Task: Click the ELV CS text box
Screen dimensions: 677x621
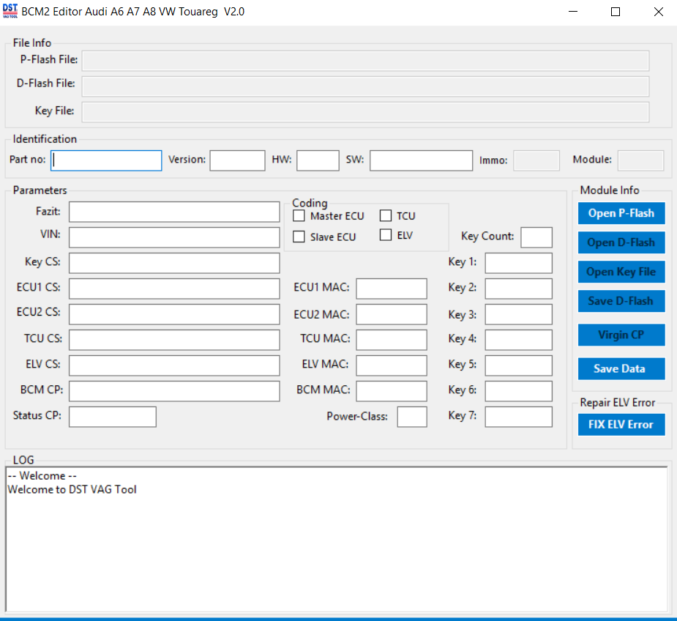Action: pyautogui.click(x=174, y=365)
